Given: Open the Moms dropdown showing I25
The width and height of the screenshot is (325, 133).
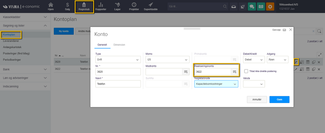Looking at the screenshot, I should [x=168, y=59].
